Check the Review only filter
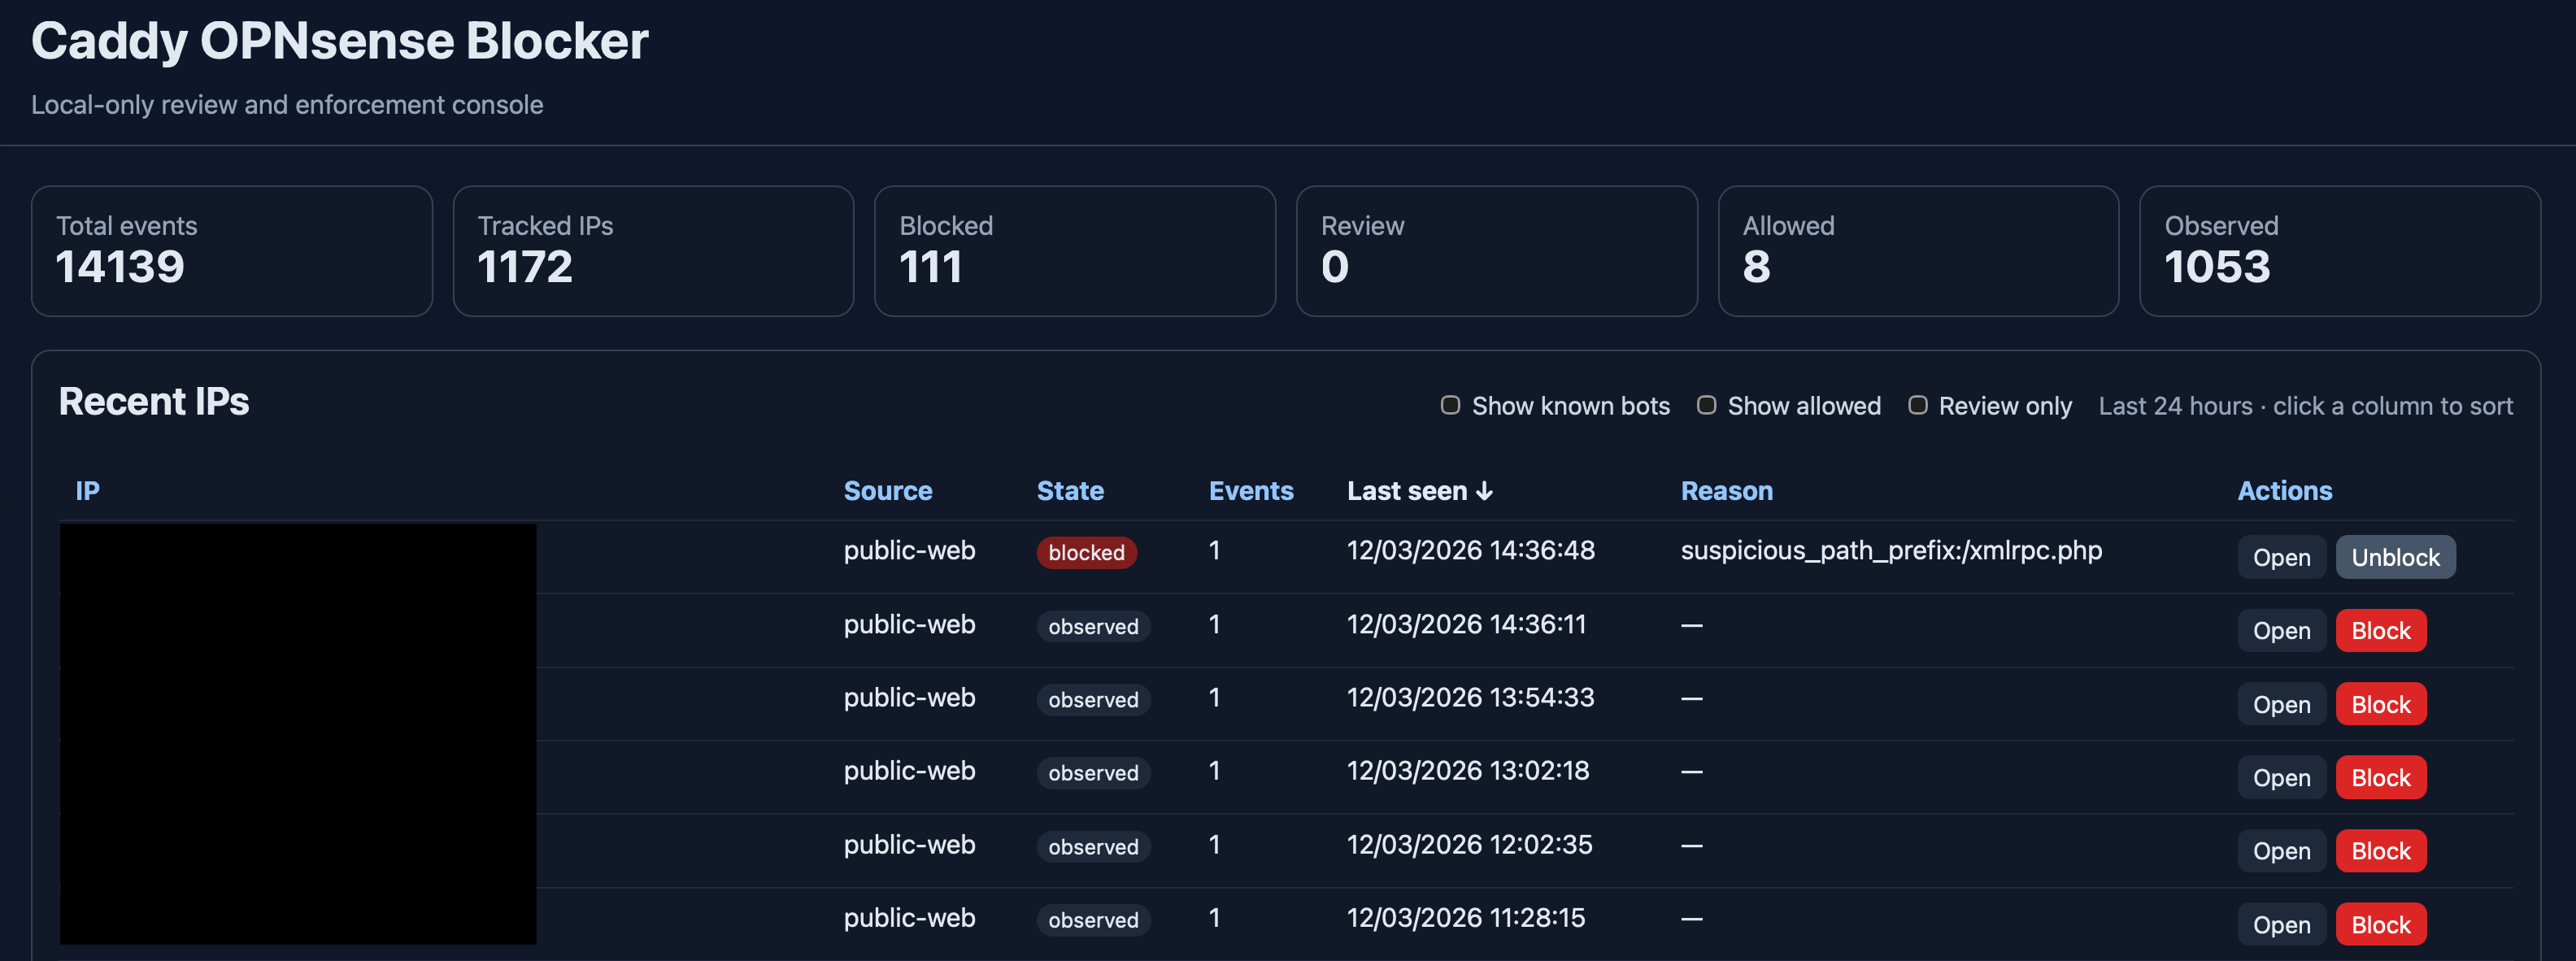This screenshot has width=2576, height=961. pos(1917,405)
